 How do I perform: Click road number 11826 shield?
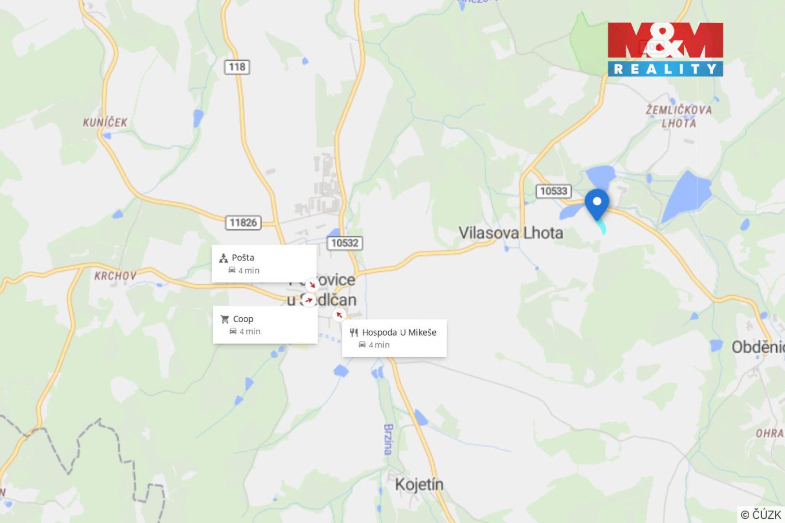(243, 223)
